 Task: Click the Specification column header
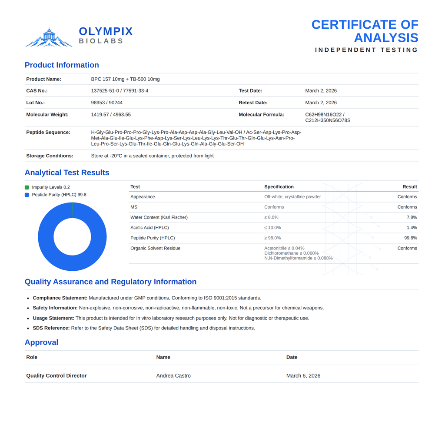[279, 187]
